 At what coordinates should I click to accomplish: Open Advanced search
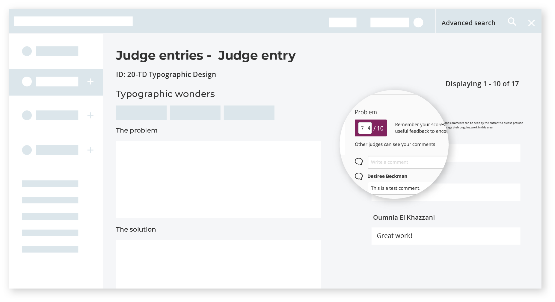pyautogui.click(x=468, y=23)
